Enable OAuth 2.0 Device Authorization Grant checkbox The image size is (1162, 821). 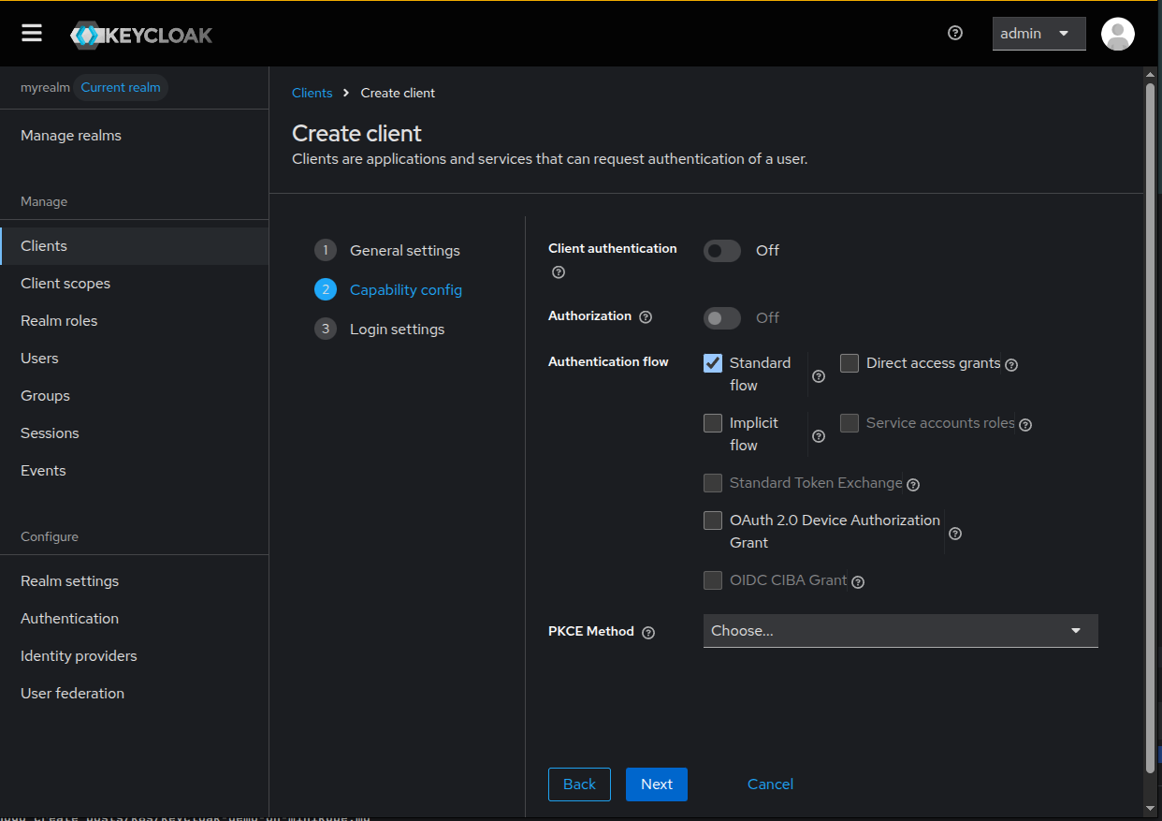point(713,520)
